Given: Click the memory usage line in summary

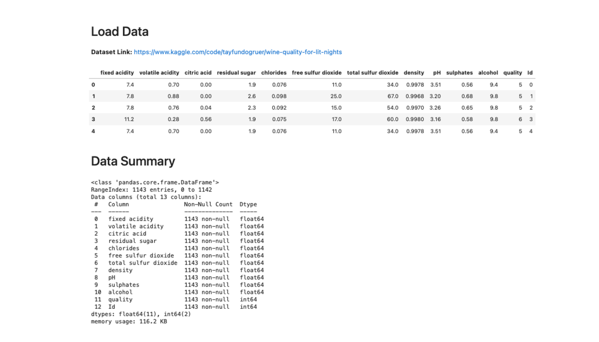Looking at the screenshot, I should (129, 321).
